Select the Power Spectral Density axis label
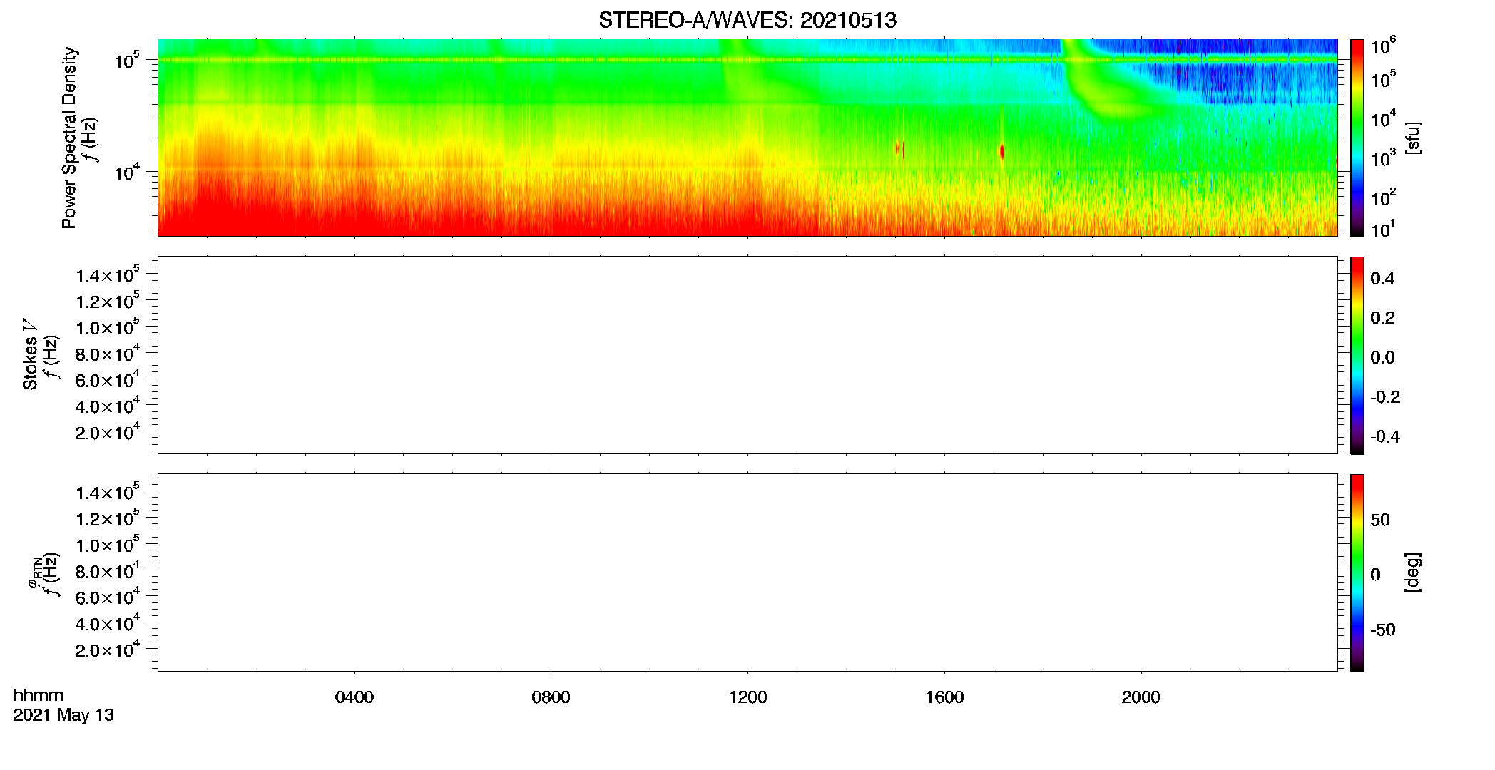The image size is (1495, 770). [x=69, y=138]
